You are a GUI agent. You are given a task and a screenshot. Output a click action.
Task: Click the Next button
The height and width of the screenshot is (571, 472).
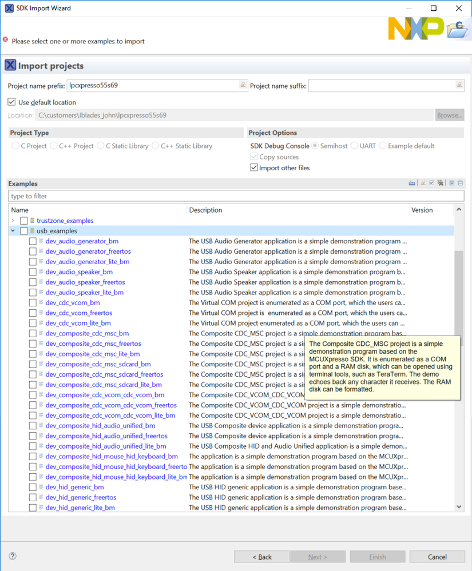[x=318, y=557]
